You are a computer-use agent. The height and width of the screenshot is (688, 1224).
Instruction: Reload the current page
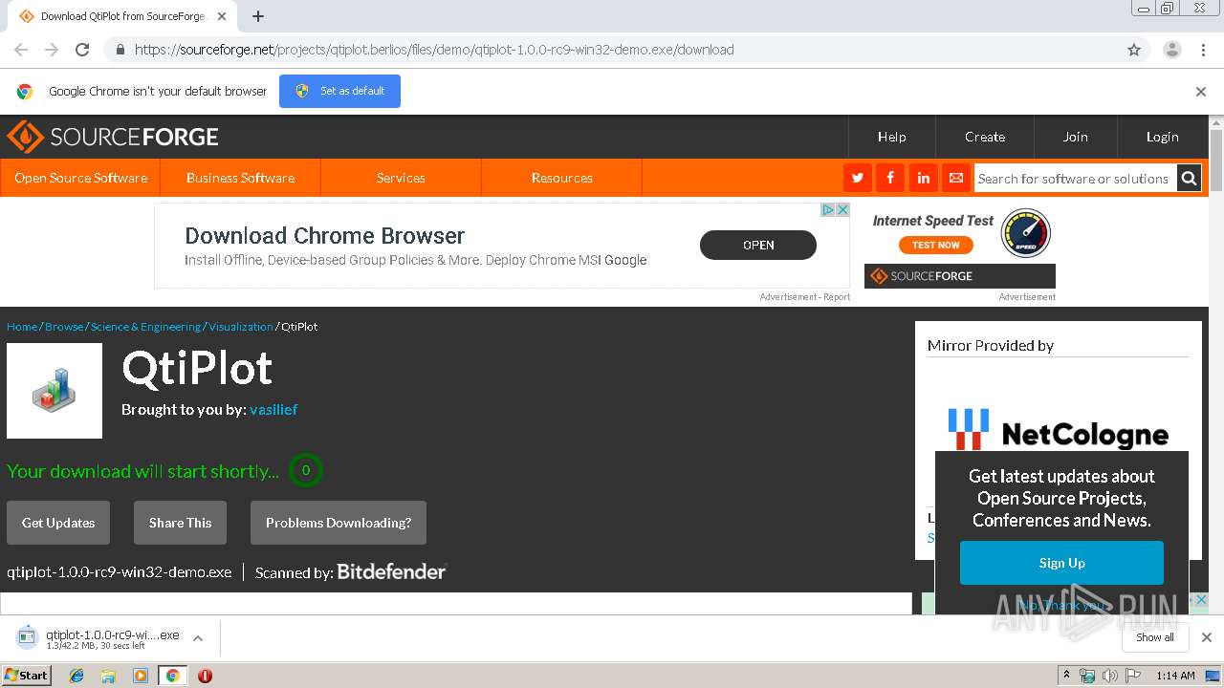coord(82,50)
